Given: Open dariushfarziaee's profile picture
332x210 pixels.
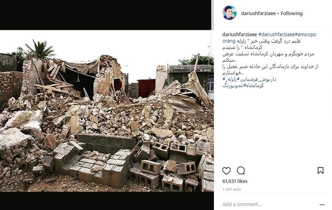Looking at the screenshot, I should (x=229, y=13).
